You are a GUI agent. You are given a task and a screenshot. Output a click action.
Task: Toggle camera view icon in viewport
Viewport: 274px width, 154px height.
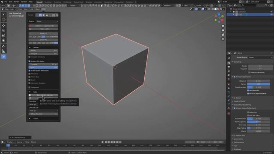(x=223, y=35)
